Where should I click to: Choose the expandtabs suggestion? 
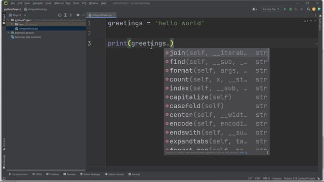click(x=216, y=142)
